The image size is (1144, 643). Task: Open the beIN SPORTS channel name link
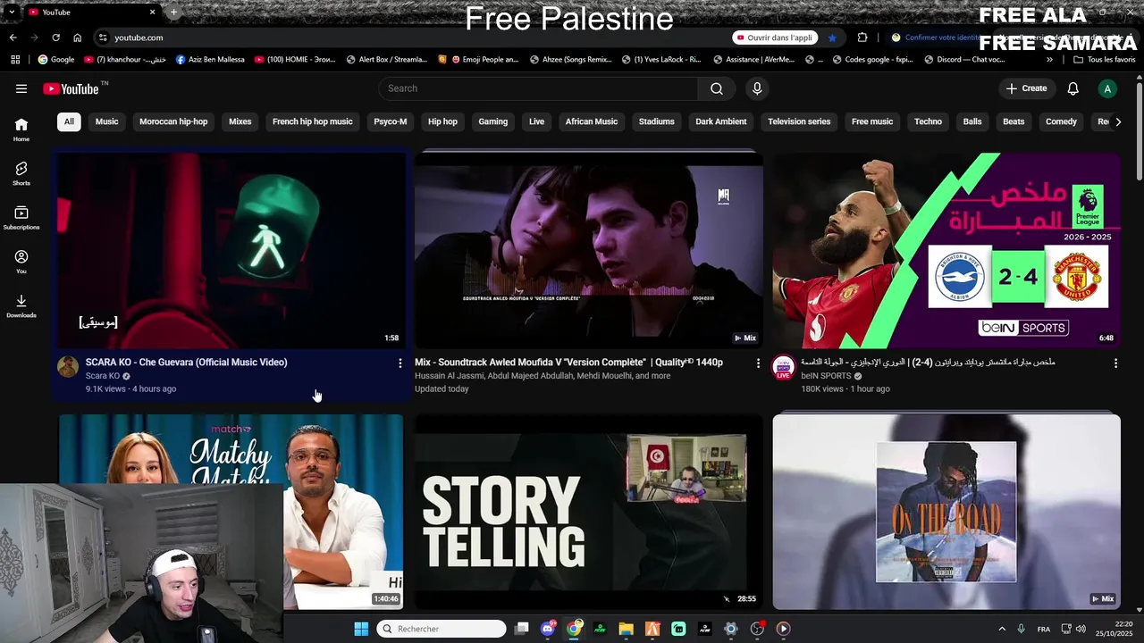pos(826,376)
